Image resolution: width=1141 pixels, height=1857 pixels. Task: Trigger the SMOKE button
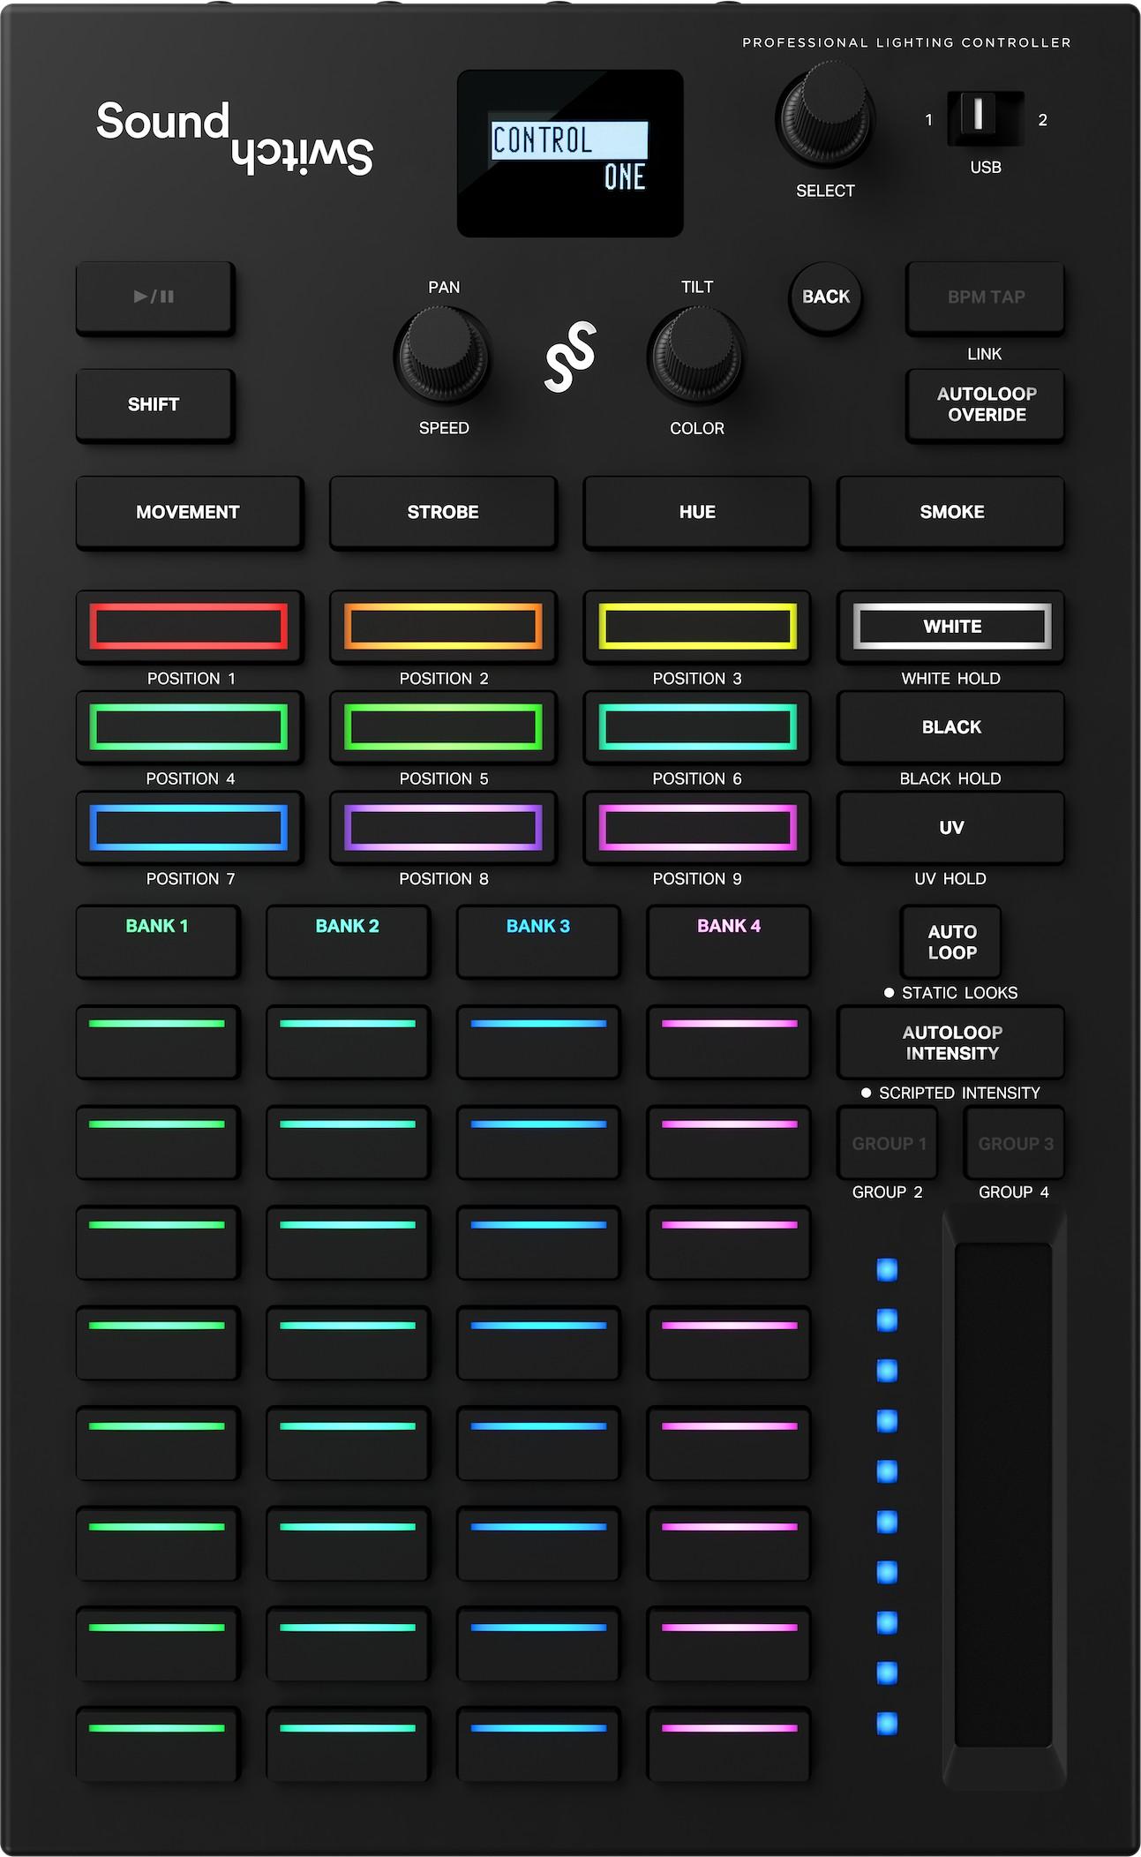point(950,513)
